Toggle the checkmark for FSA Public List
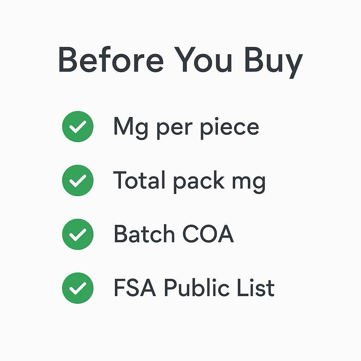 pyautogui.click(x=78, y=288)
